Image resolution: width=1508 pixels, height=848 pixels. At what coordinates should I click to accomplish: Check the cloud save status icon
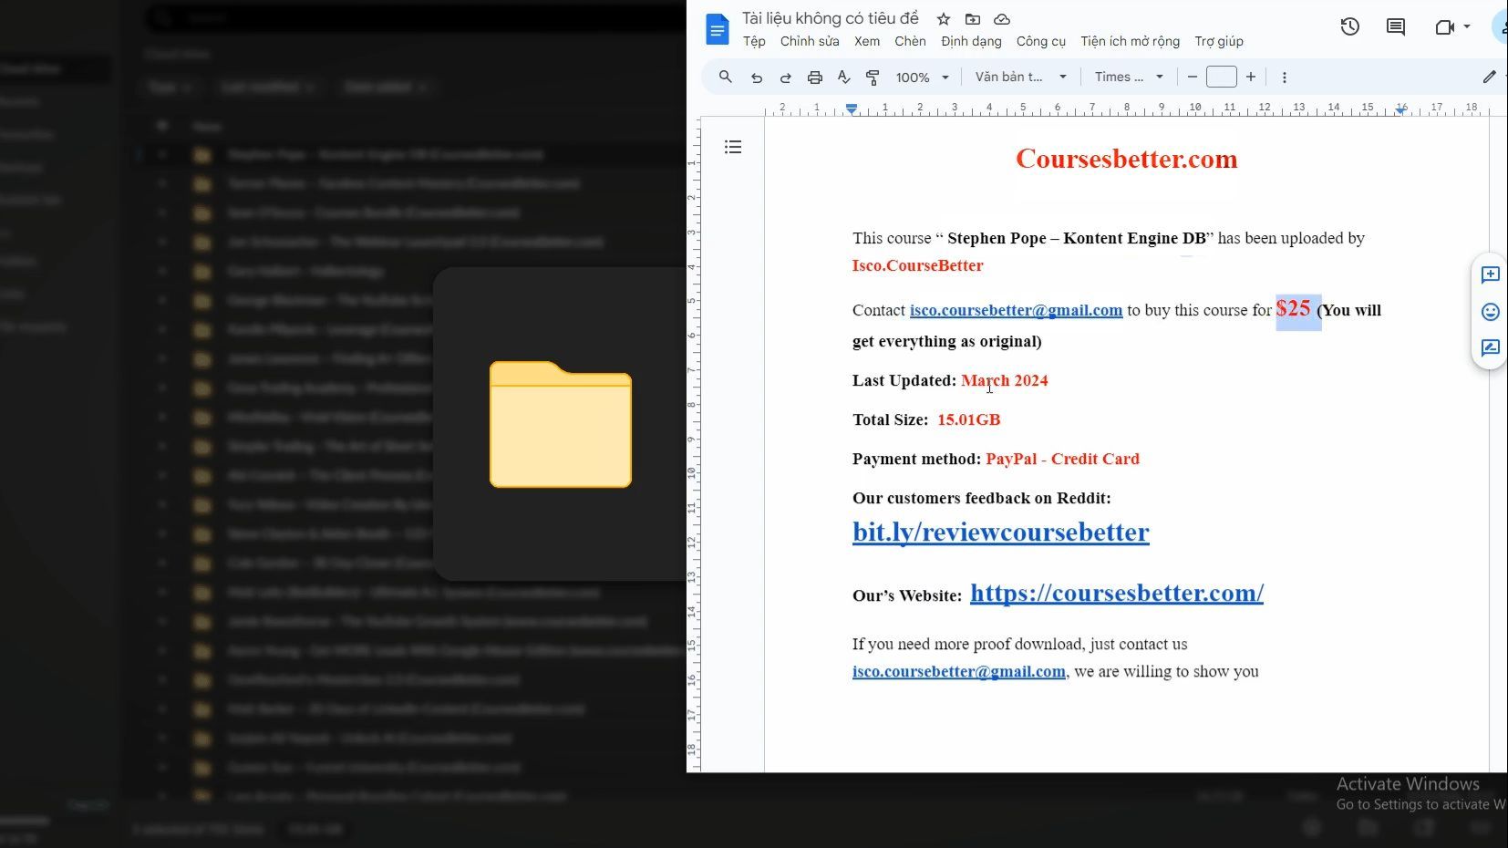tap(1002, 19)
